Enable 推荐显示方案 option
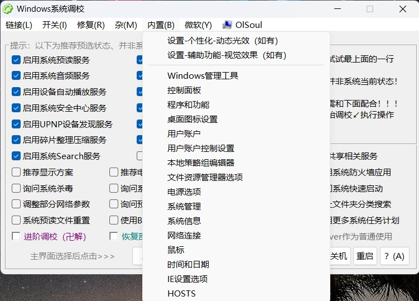The height and width of the screenshot is (301, 419). coord(16,172)
